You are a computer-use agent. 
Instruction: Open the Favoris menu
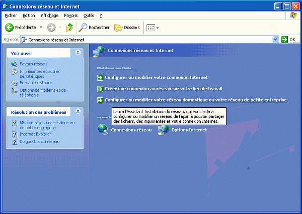point(70,16)
